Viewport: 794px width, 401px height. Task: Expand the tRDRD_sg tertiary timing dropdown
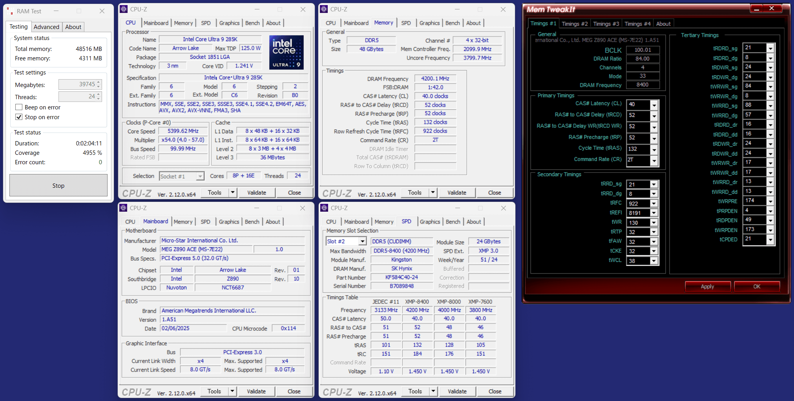point(770,48)
